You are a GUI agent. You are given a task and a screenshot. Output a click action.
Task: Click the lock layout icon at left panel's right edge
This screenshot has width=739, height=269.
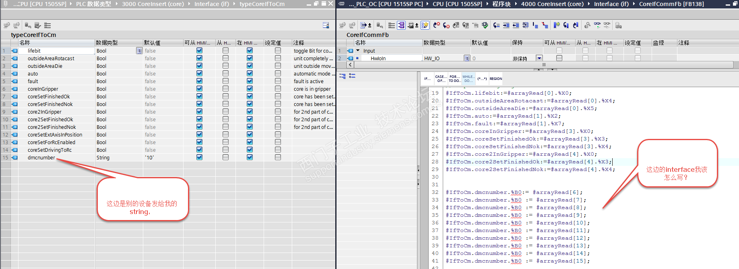[x=326, y=25]
